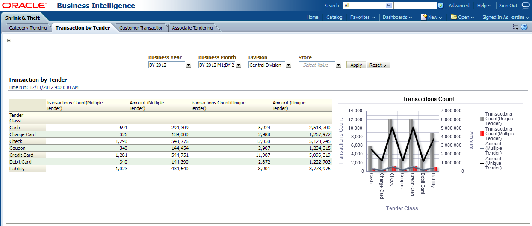Open the Dashboards menu
This screenshot has width=532, height=226.
[x=397, y=17]
